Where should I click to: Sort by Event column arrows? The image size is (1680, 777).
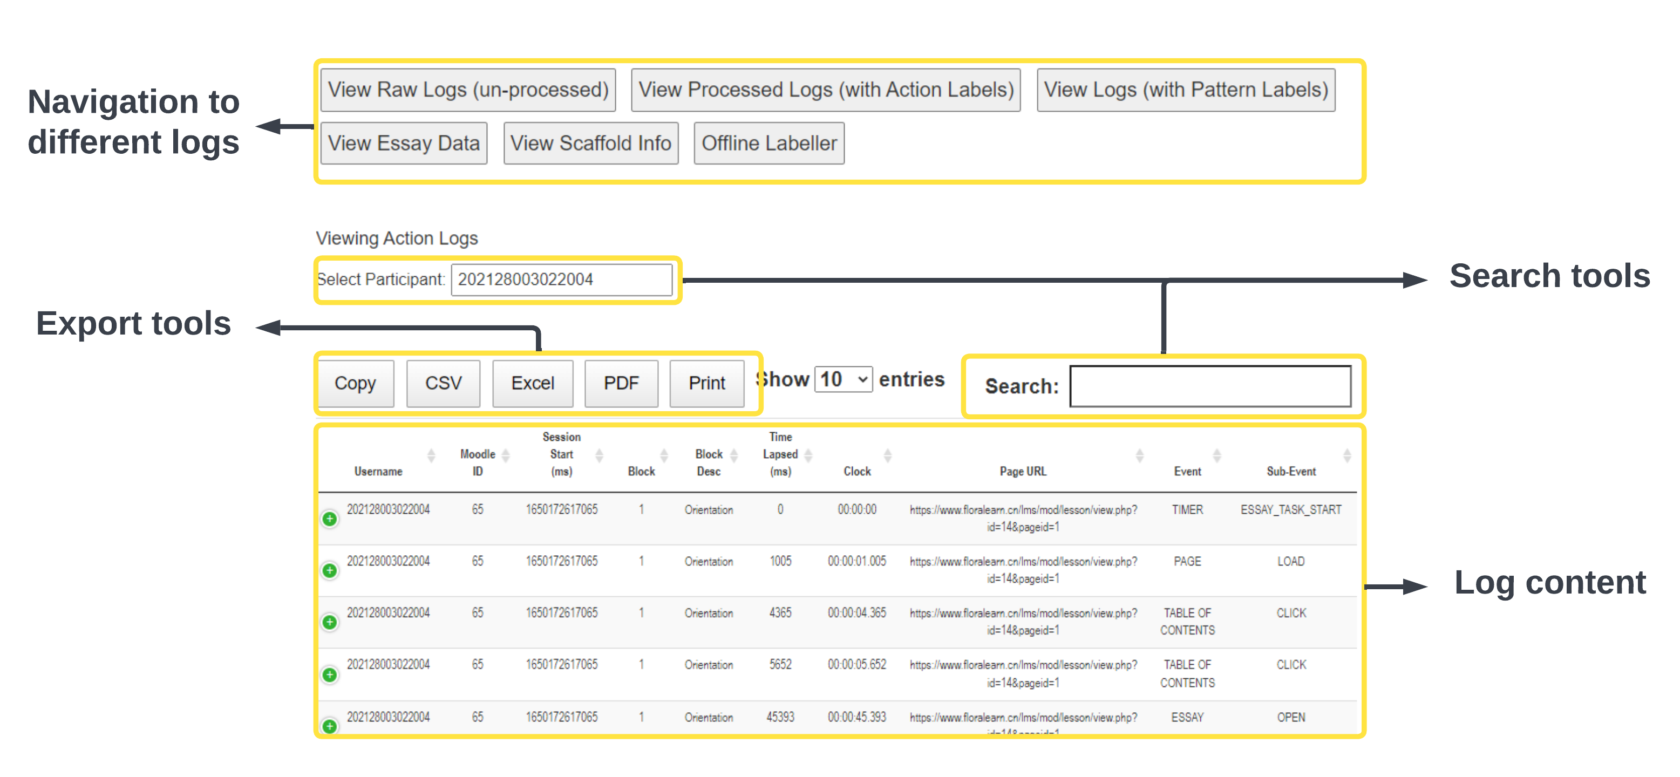click(x=1217, y=455)
